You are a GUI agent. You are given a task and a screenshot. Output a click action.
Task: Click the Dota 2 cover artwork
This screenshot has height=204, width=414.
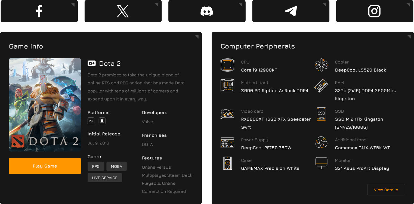tap(45, 105)
